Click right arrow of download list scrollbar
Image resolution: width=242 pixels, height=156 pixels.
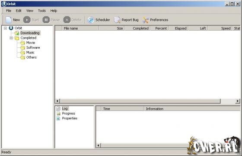tap(238, 101)
